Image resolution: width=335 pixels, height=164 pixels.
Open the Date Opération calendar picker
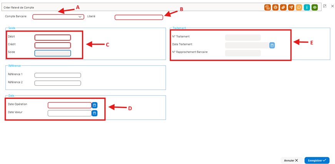[95, 105]
